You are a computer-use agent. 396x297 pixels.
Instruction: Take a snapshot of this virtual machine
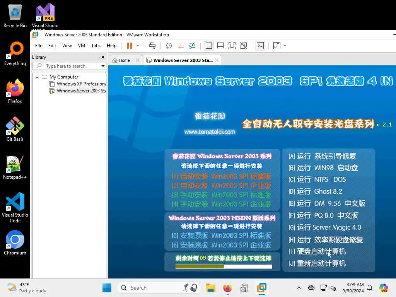[x=169, y=46]
